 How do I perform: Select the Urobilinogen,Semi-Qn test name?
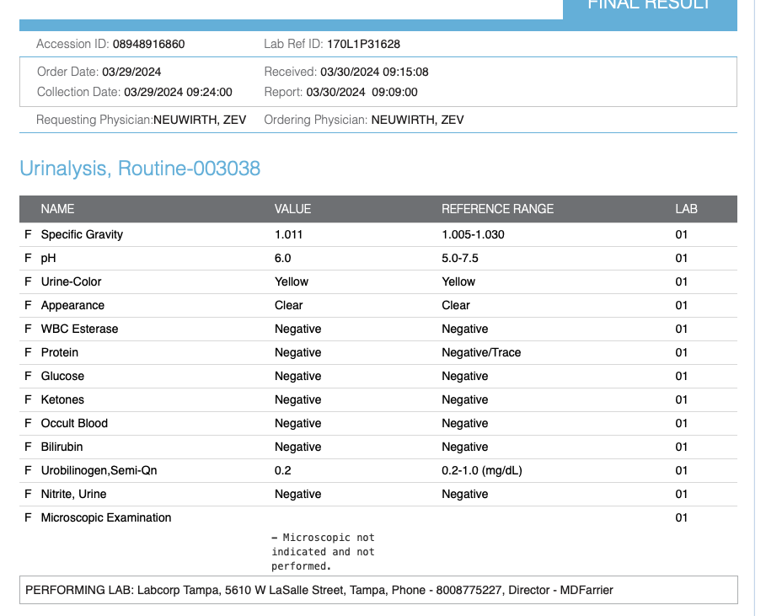click(x=99, y=470)
